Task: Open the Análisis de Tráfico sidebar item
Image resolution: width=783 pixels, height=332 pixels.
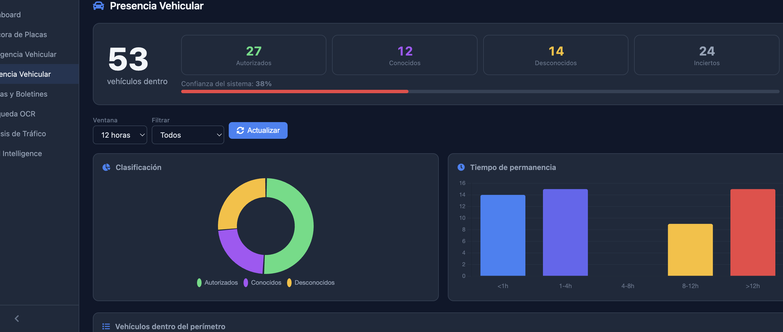Action: coord(23,134)
